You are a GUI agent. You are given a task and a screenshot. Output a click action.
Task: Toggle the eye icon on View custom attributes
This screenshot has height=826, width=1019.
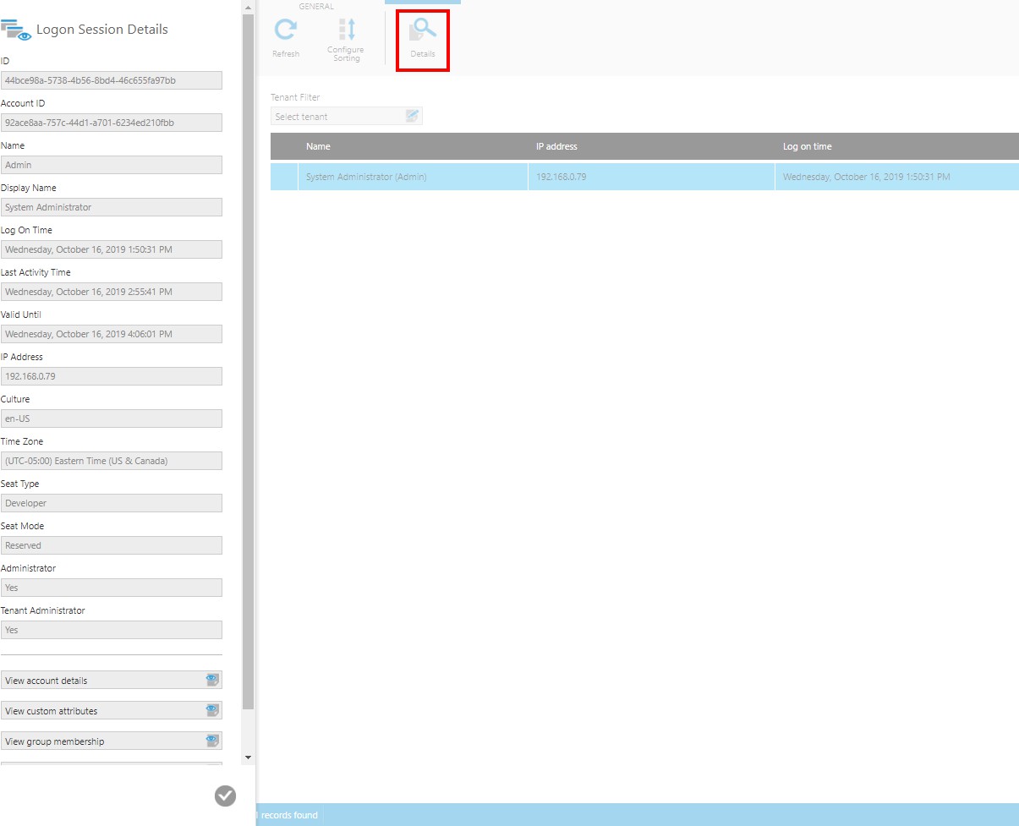tap(211, 709)
